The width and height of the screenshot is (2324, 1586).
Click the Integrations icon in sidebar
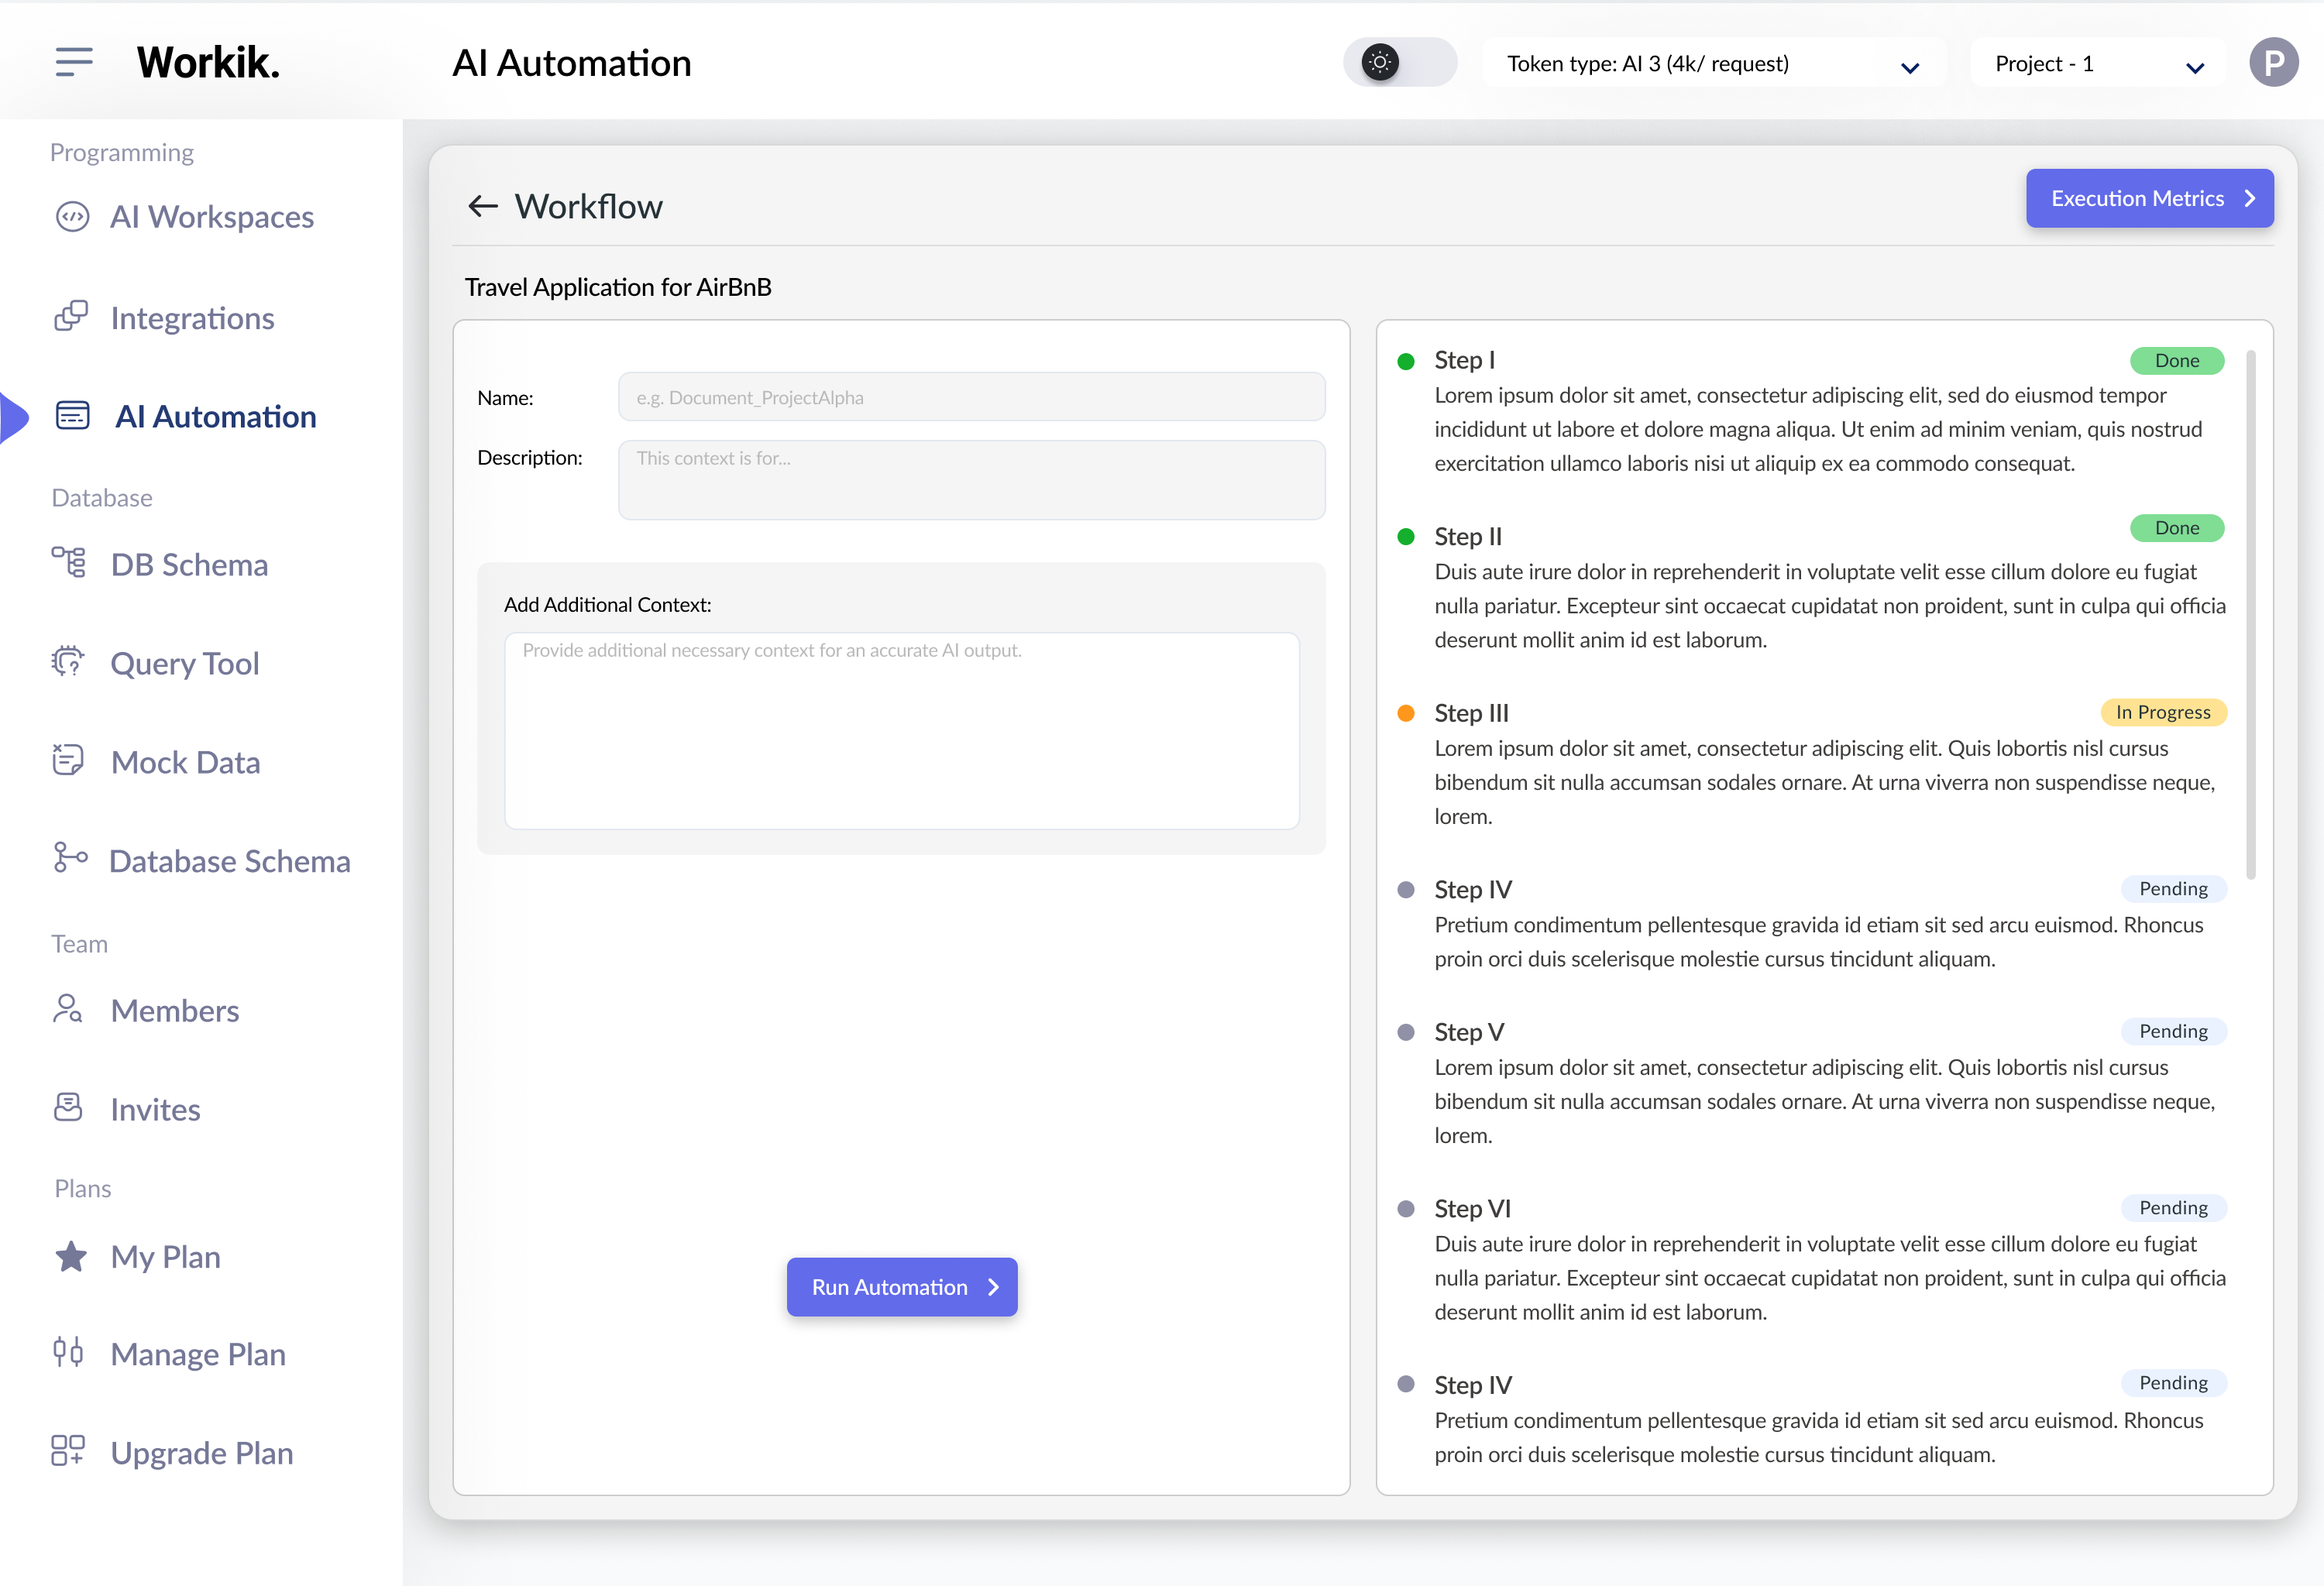point(71,317)
